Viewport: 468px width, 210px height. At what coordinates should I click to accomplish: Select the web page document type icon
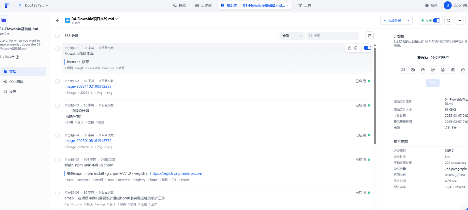click(413, 69)
